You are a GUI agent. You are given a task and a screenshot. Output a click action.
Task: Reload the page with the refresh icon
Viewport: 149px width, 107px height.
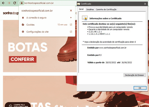[15, 3]
